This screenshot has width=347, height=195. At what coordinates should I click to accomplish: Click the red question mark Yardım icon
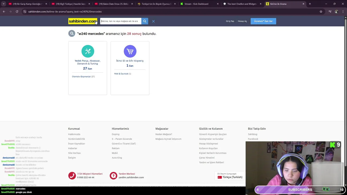point(113,175)
